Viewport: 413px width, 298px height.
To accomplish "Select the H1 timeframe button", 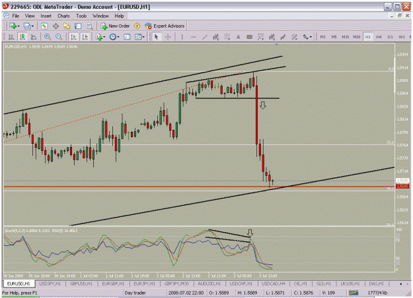I will coord(368,37).
